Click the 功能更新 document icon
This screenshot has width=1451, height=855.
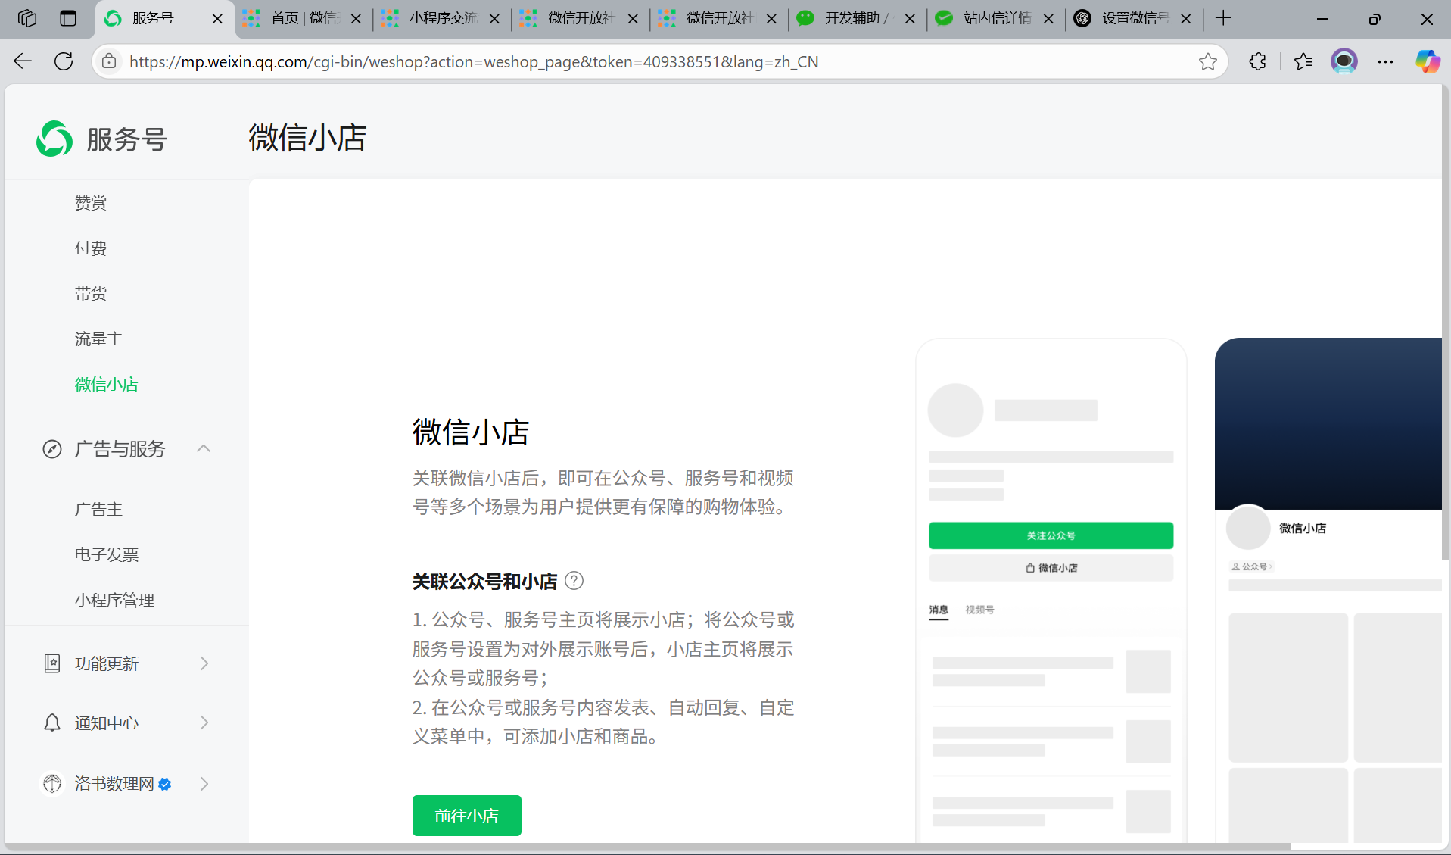51,663
